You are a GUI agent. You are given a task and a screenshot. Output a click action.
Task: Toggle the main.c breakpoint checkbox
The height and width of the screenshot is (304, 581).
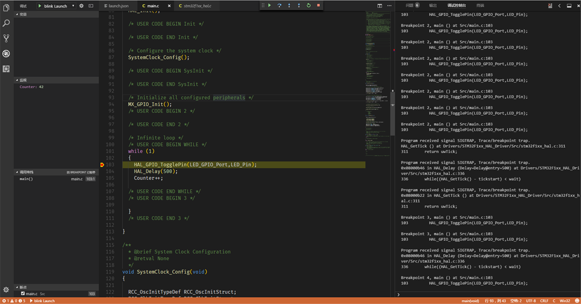[23, 294]
